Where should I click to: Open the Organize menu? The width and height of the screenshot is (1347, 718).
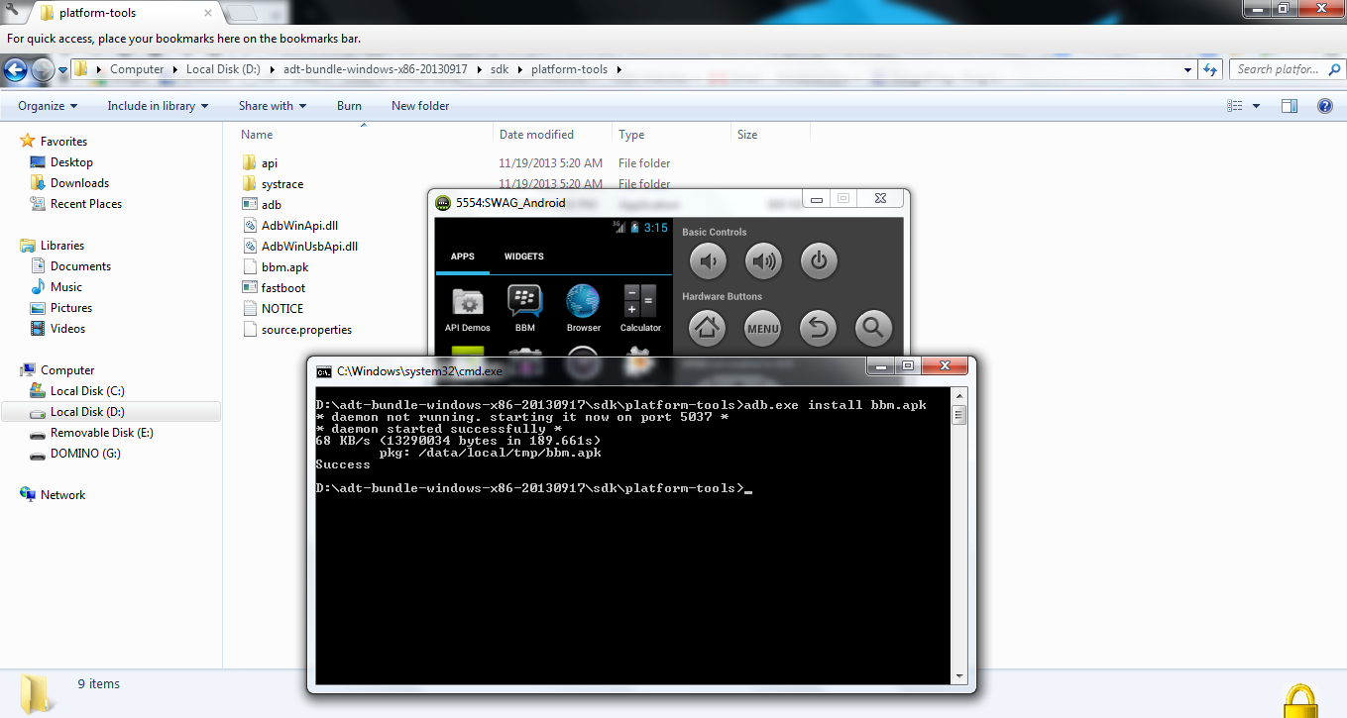click(x=48, y=106)
